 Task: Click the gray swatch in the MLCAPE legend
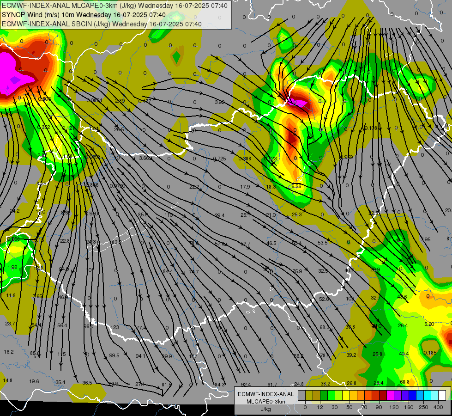[302, 395]
